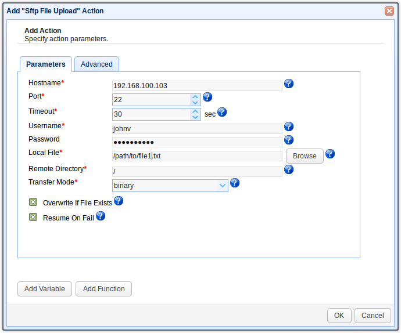
Task: Switch to the Advanced tab
Action: tap(96, 64)
